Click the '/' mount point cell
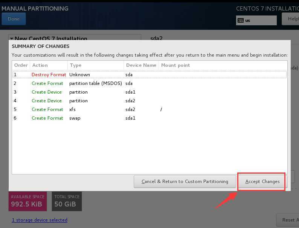Screen dimensions: 299x228 [x=161, y=109]
